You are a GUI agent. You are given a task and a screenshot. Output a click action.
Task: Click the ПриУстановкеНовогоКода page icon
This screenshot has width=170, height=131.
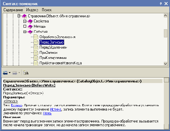pyautogui.click(x=36, y=63)
